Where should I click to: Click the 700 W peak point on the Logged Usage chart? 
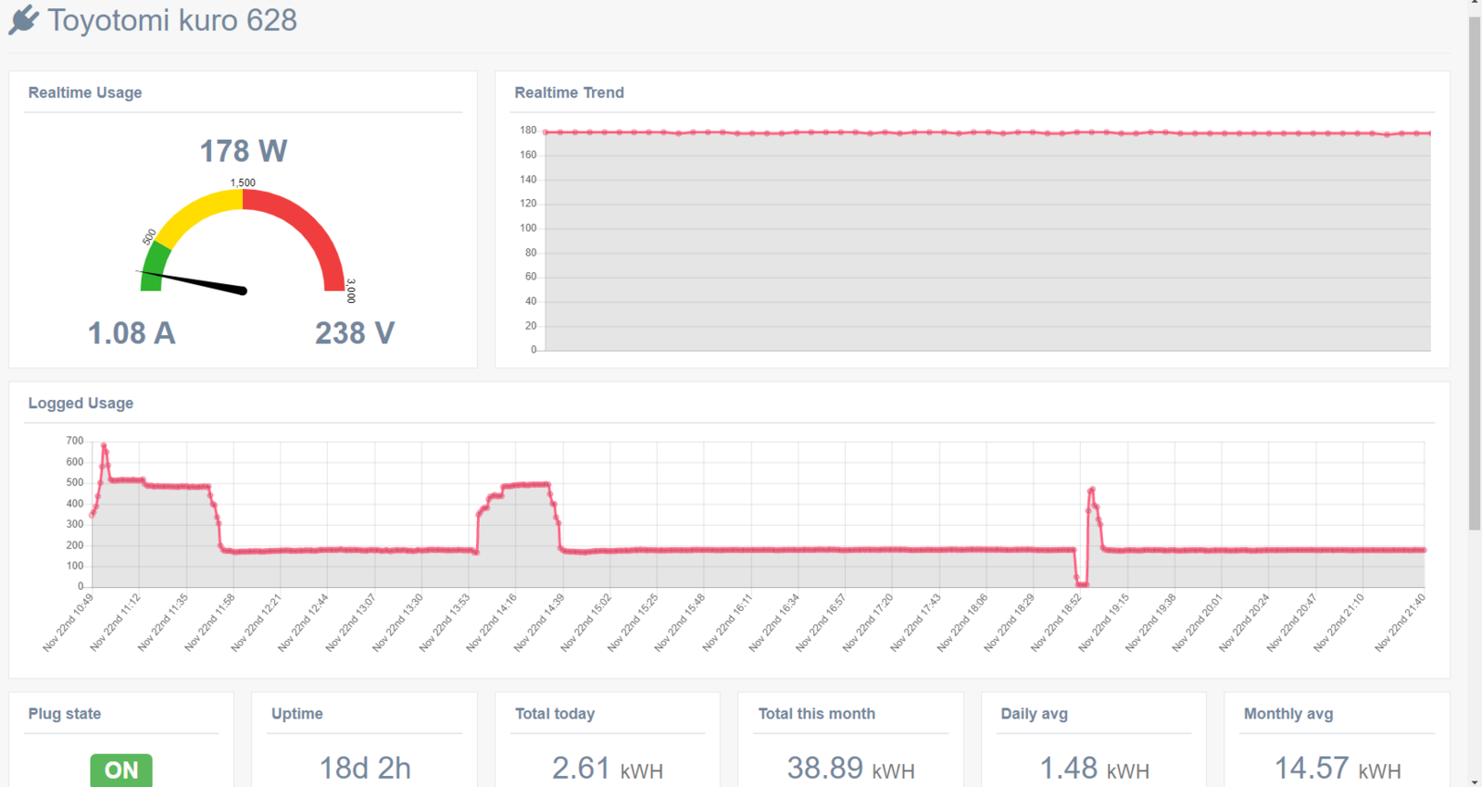tap(104, 446)
